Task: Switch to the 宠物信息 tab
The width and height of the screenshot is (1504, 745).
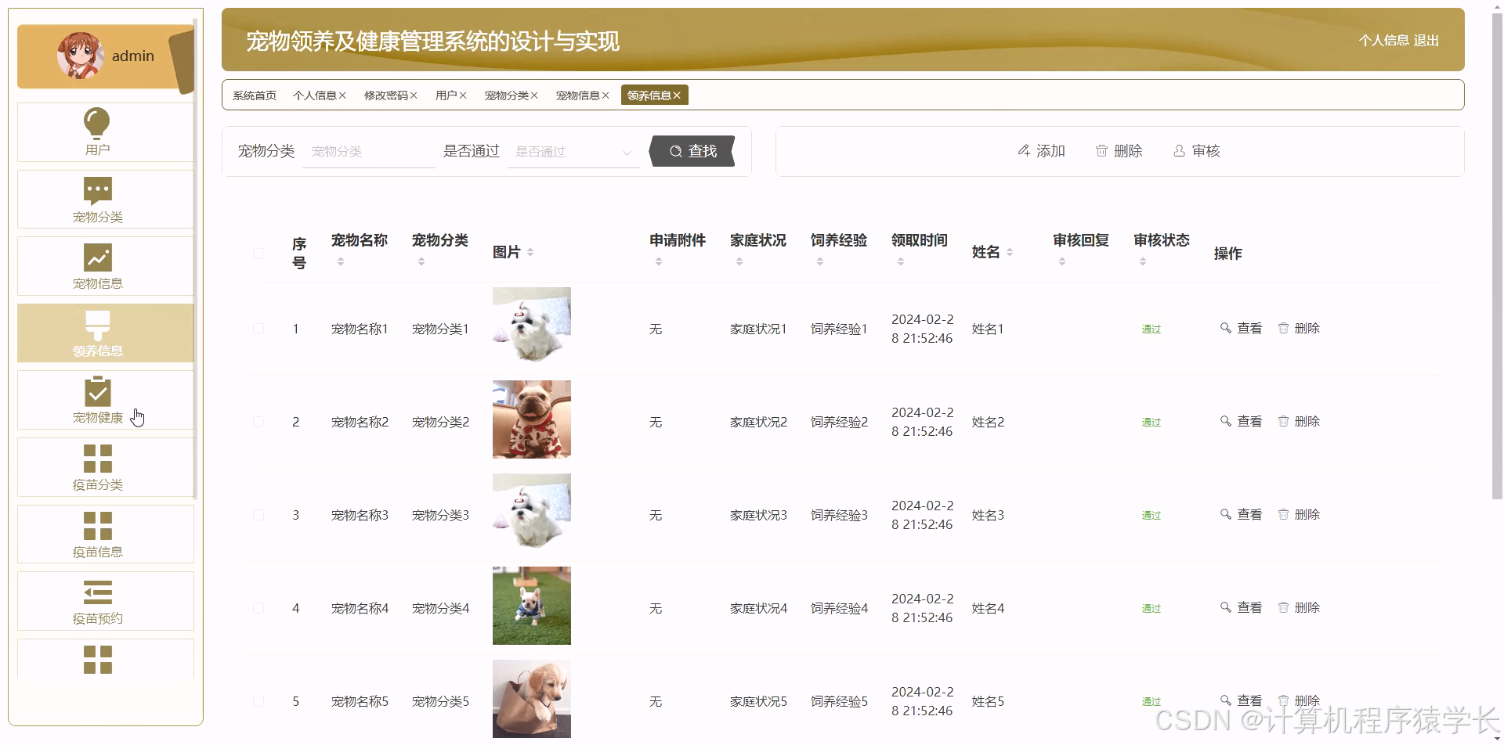Action: click(x=578, y=95)
